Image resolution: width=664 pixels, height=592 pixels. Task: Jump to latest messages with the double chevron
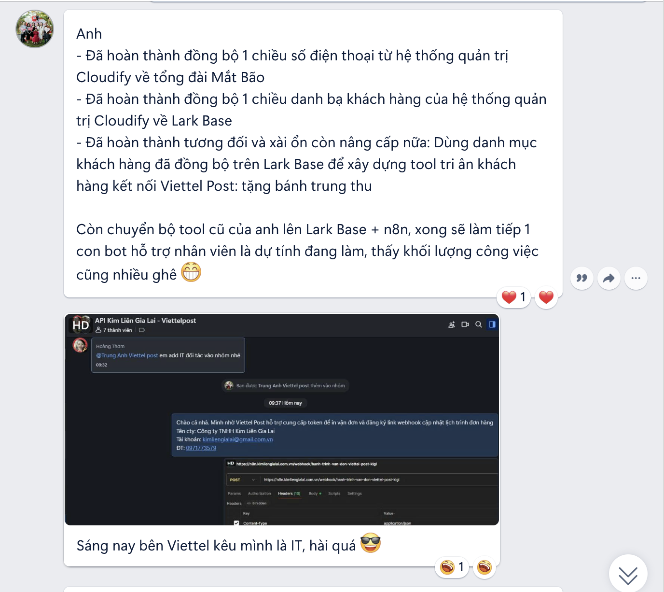[x=628, y=575]
